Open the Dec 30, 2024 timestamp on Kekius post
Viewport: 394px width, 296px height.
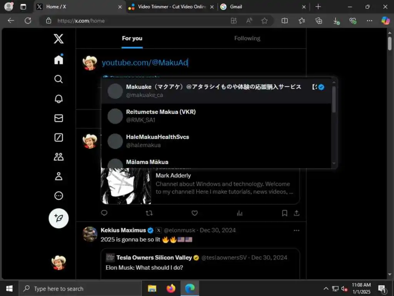pos(218,230)
